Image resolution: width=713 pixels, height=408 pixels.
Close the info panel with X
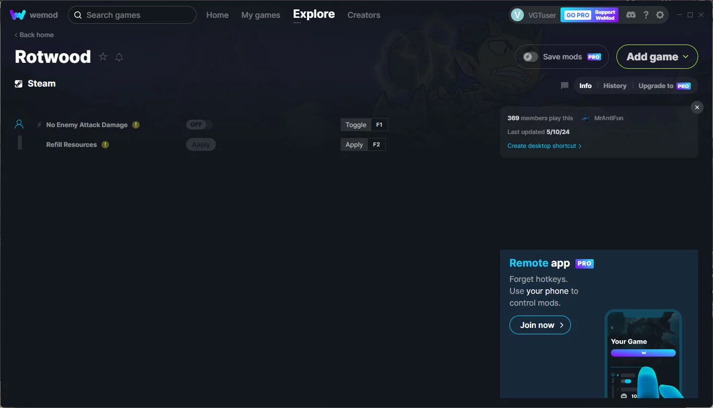coord(697,107)
